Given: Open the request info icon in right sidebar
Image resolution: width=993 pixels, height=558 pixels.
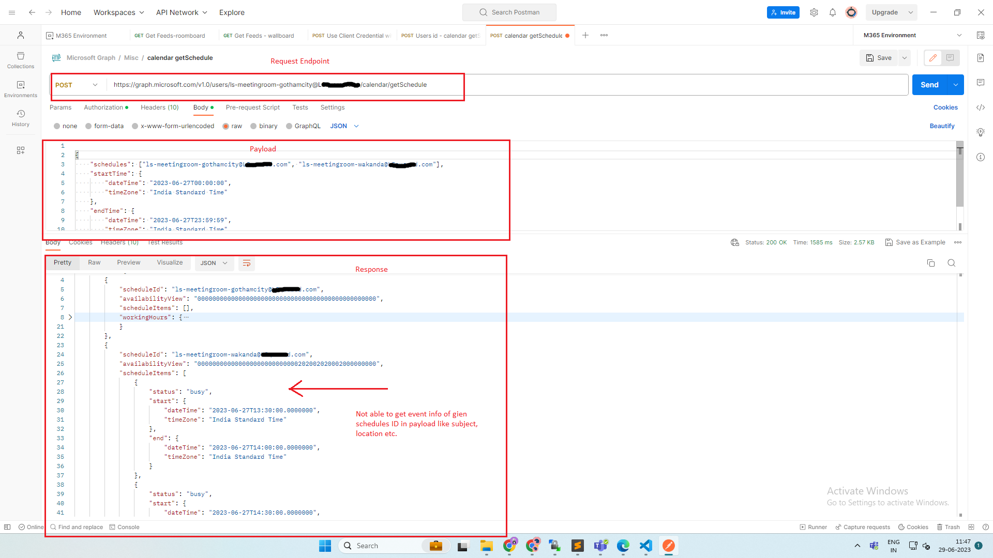Looking at the screenshot, I should (x=981, y=157).
